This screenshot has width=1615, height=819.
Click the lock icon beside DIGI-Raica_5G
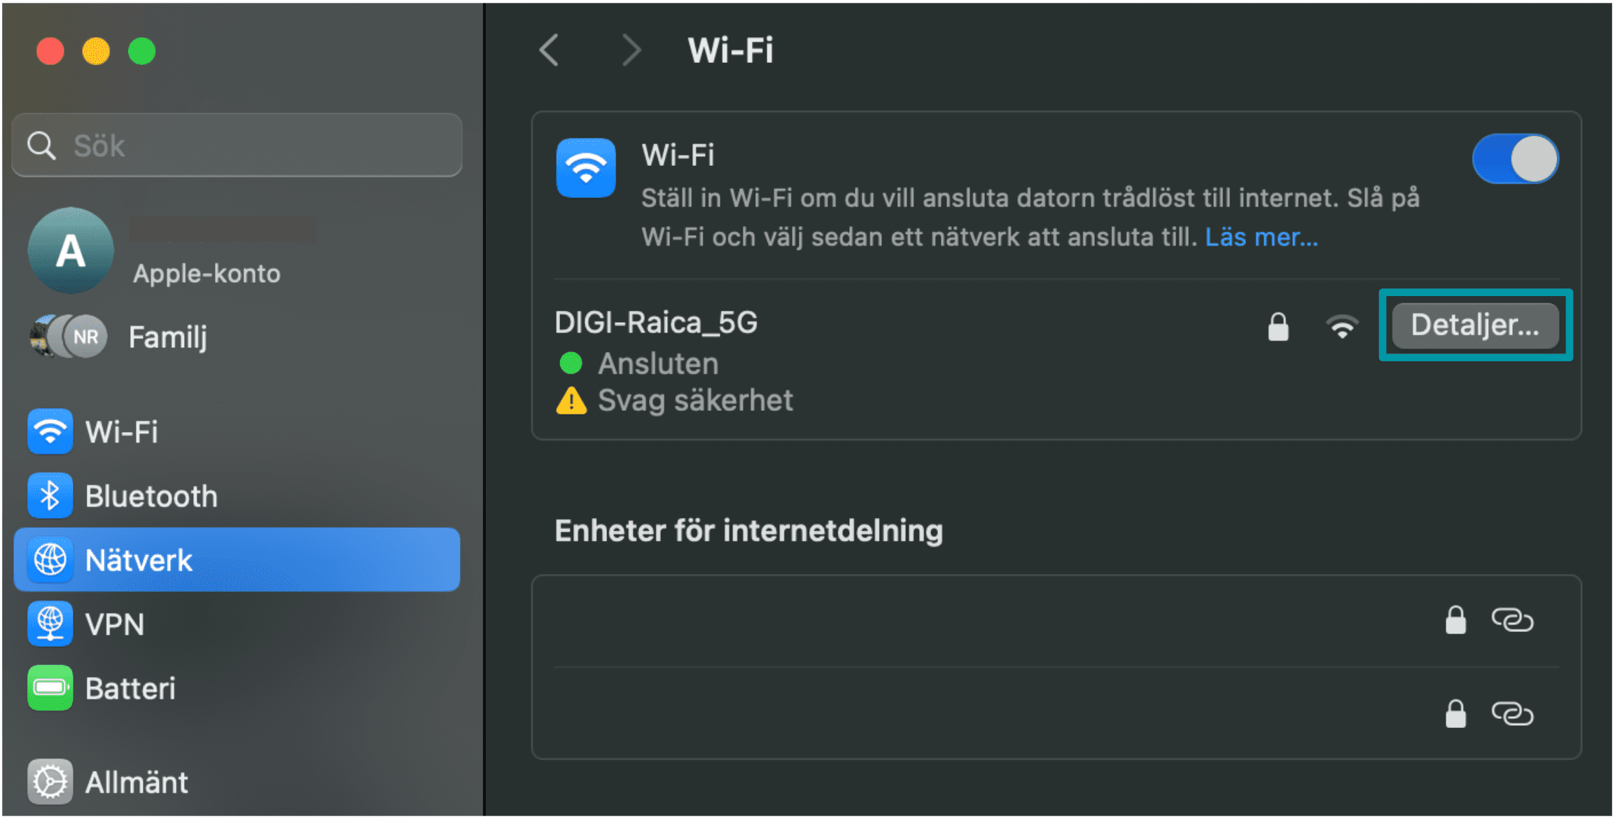pyautogui.click(x=1278, y=326)
